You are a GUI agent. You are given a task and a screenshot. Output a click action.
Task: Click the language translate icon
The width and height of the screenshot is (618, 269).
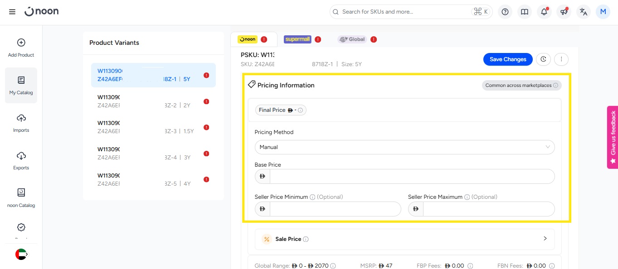584,12
